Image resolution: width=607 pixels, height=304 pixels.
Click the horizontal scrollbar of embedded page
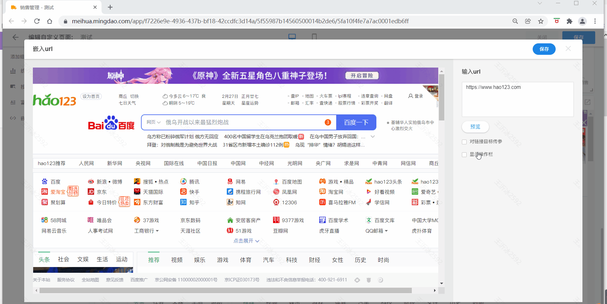click(225, 291)
